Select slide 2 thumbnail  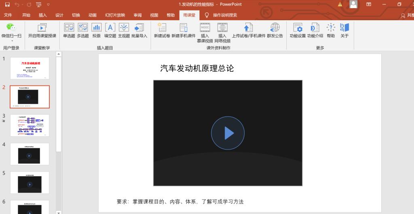point(30,97)
